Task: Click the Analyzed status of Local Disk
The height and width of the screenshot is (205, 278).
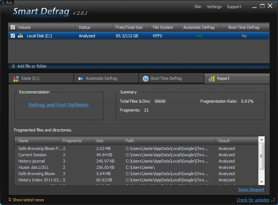Action: [x=87, y=36]
